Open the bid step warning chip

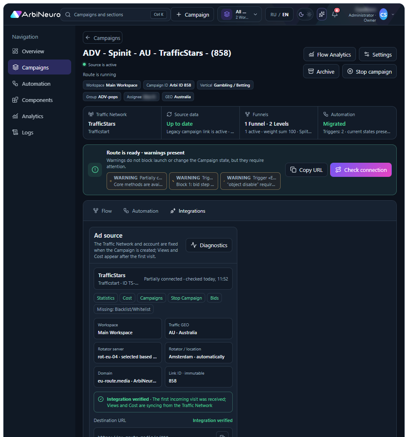(194, 181)
